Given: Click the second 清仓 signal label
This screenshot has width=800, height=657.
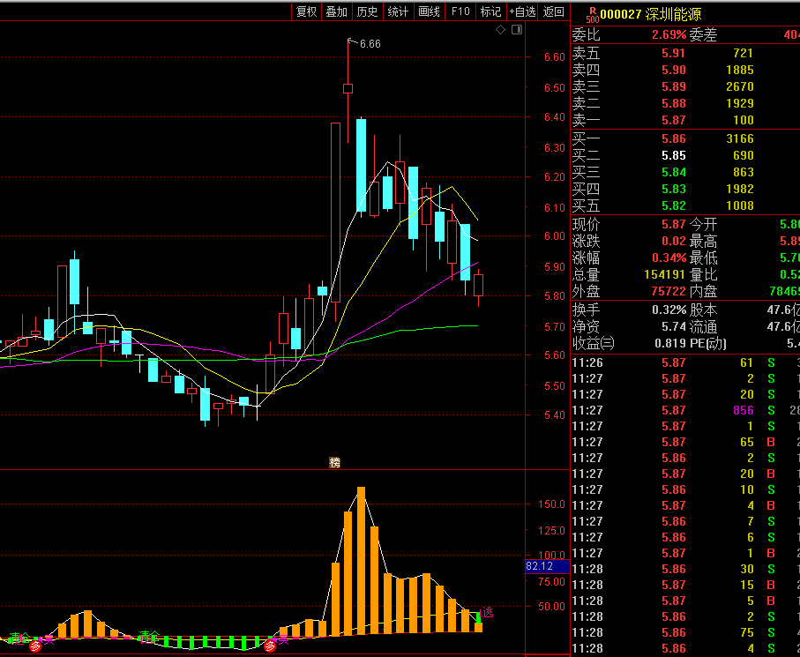Looking at the screenshot, I should pos(149,636).
